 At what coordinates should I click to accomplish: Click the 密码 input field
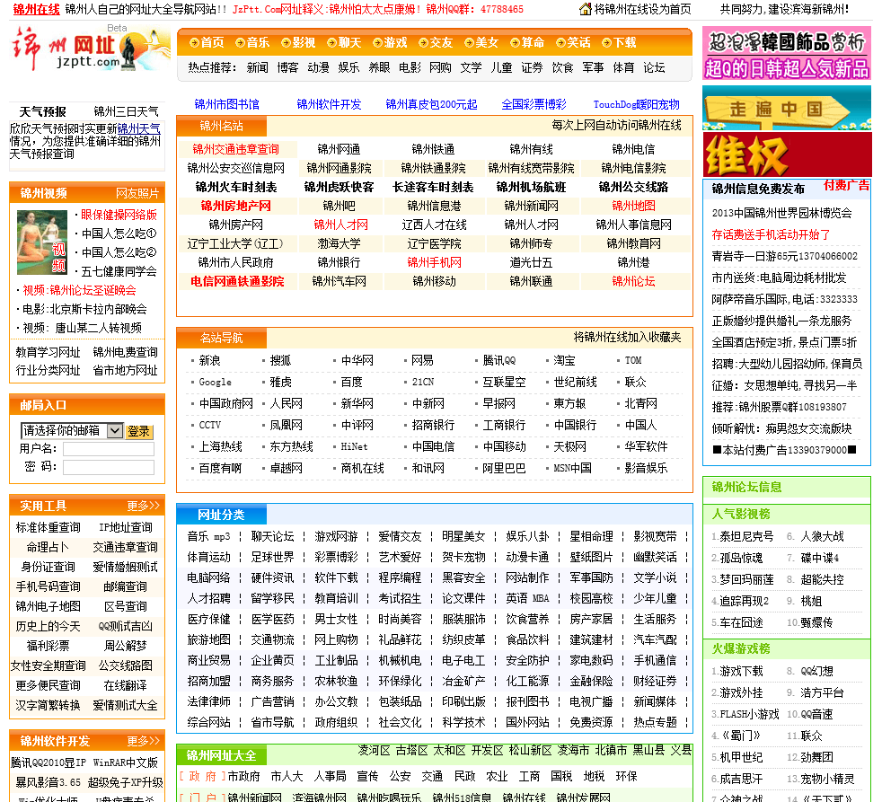click(109, 467)
